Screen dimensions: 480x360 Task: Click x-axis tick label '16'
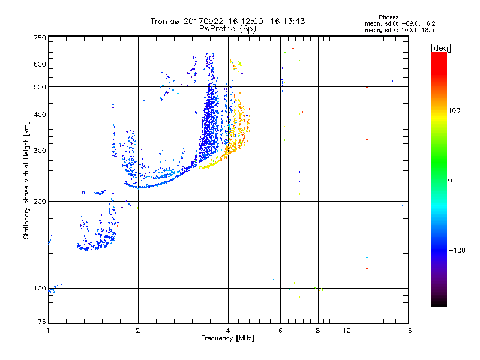pyautogui.click(x=408, y=331)
